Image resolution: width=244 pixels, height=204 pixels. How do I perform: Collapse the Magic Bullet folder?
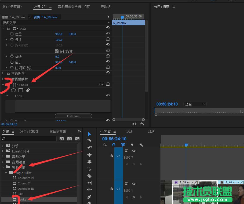tap(6, 173)
